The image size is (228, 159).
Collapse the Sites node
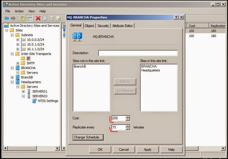click(x=7, y=30)
